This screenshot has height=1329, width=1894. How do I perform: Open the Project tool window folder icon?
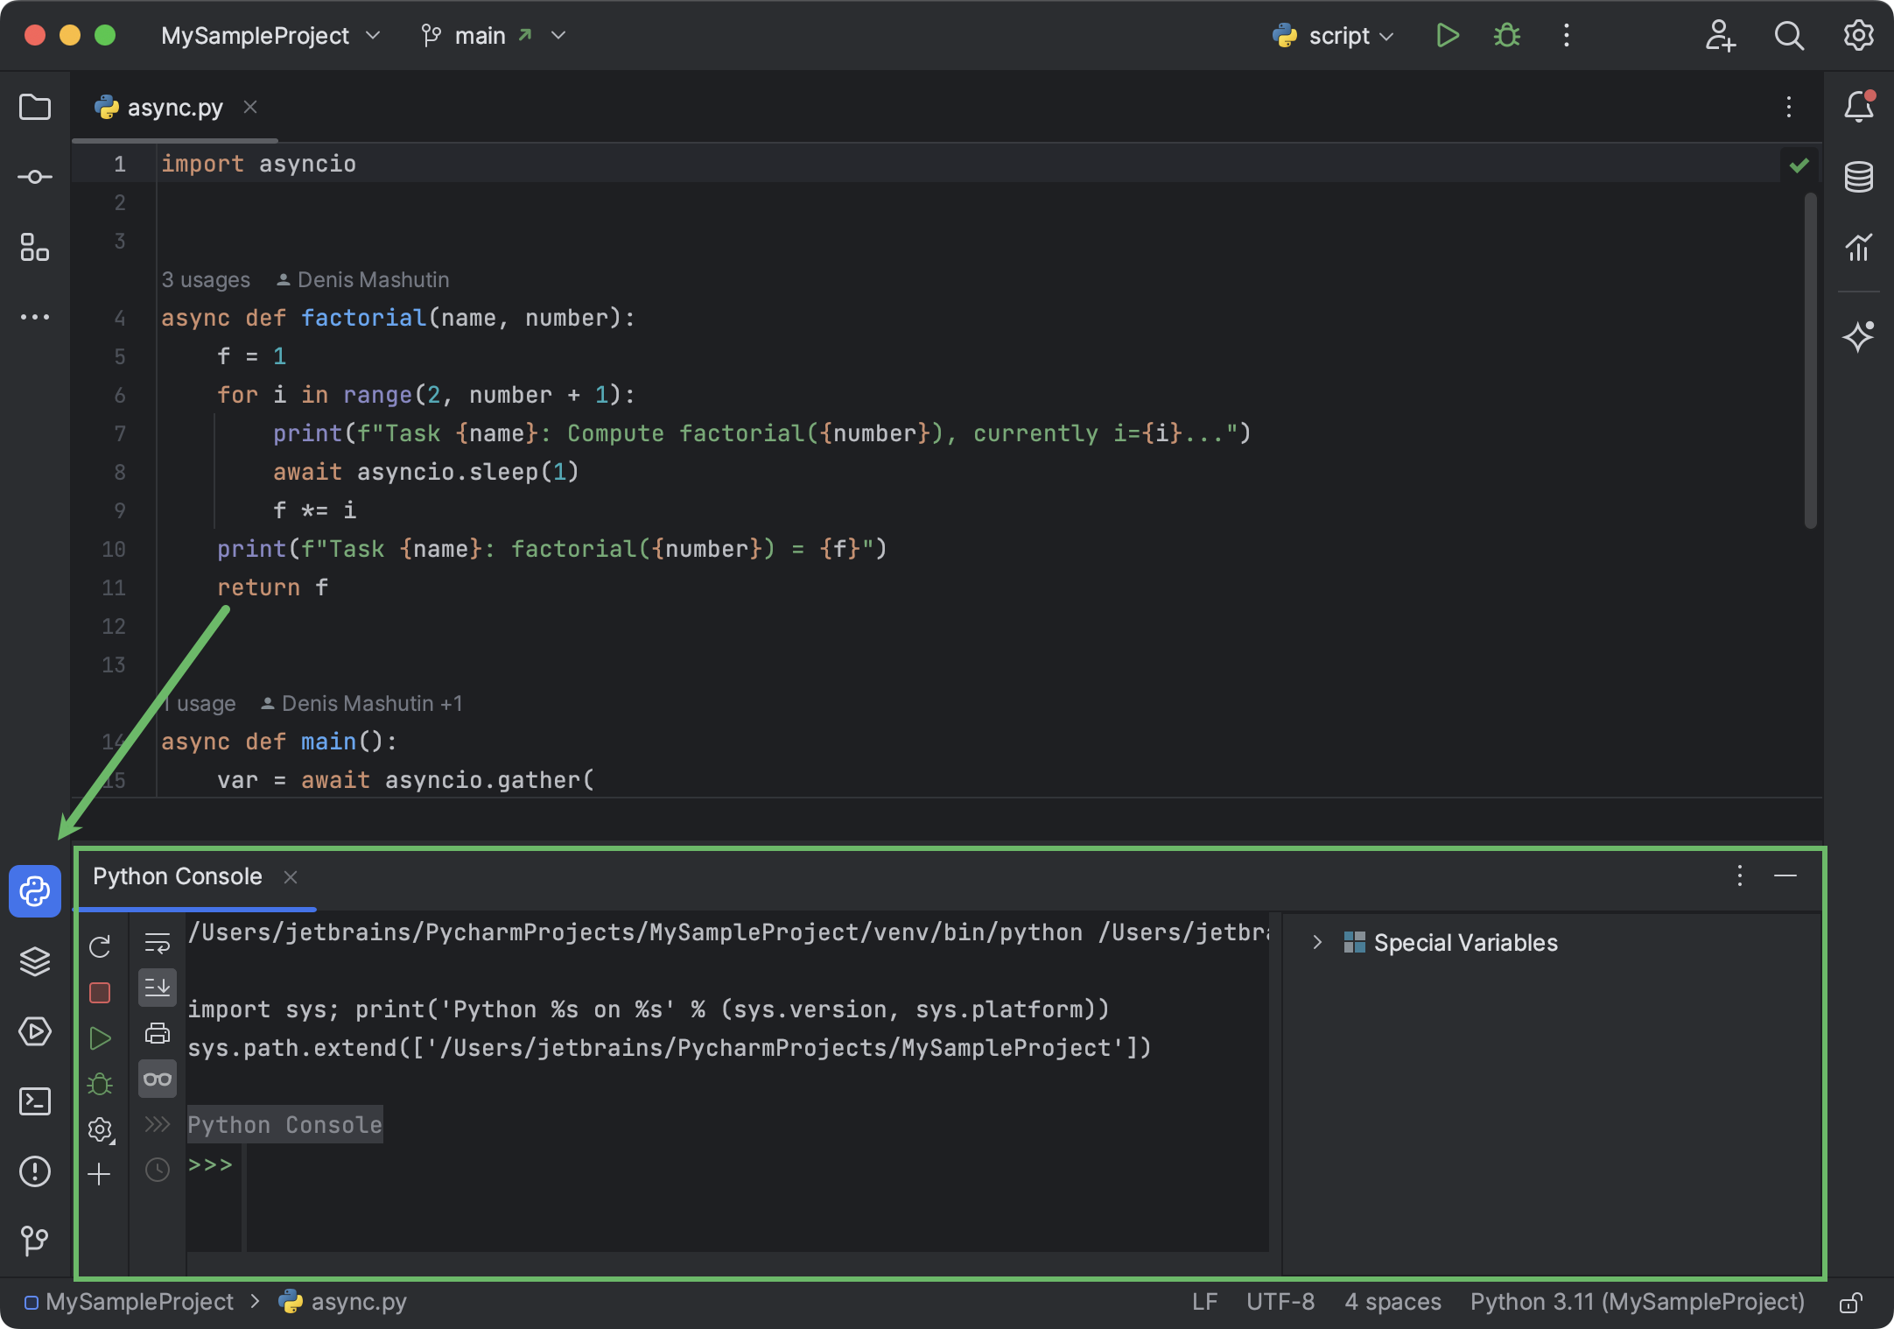35,108
